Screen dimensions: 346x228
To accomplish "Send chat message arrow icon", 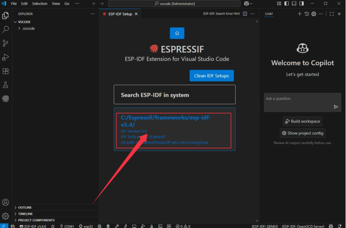I will [336, 107].
